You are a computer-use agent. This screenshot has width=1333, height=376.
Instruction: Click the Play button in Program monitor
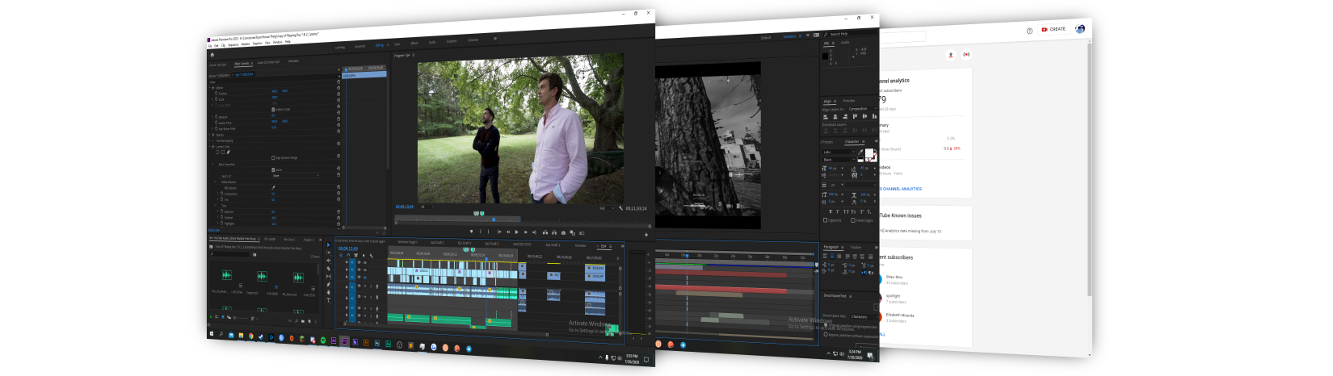point(516,232)
